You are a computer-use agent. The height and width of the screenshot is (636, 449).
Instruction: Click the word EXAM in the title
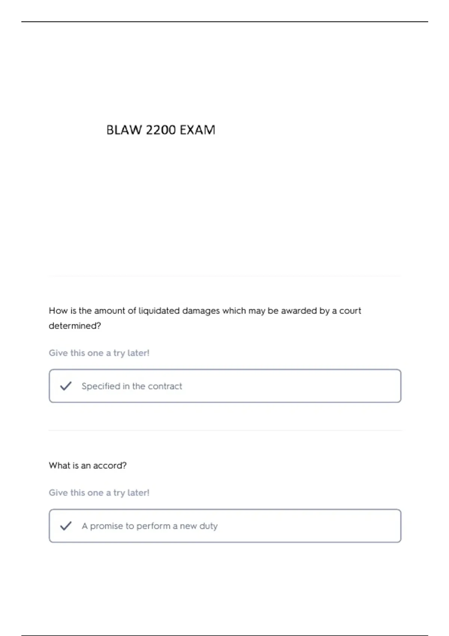tap(197, 130)
